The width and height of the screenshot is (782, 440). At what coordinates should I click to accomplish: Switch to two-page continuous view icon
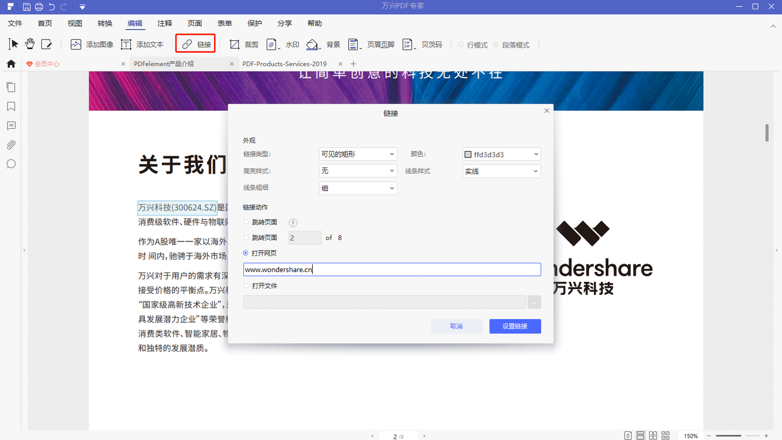(x=666, y=436)
